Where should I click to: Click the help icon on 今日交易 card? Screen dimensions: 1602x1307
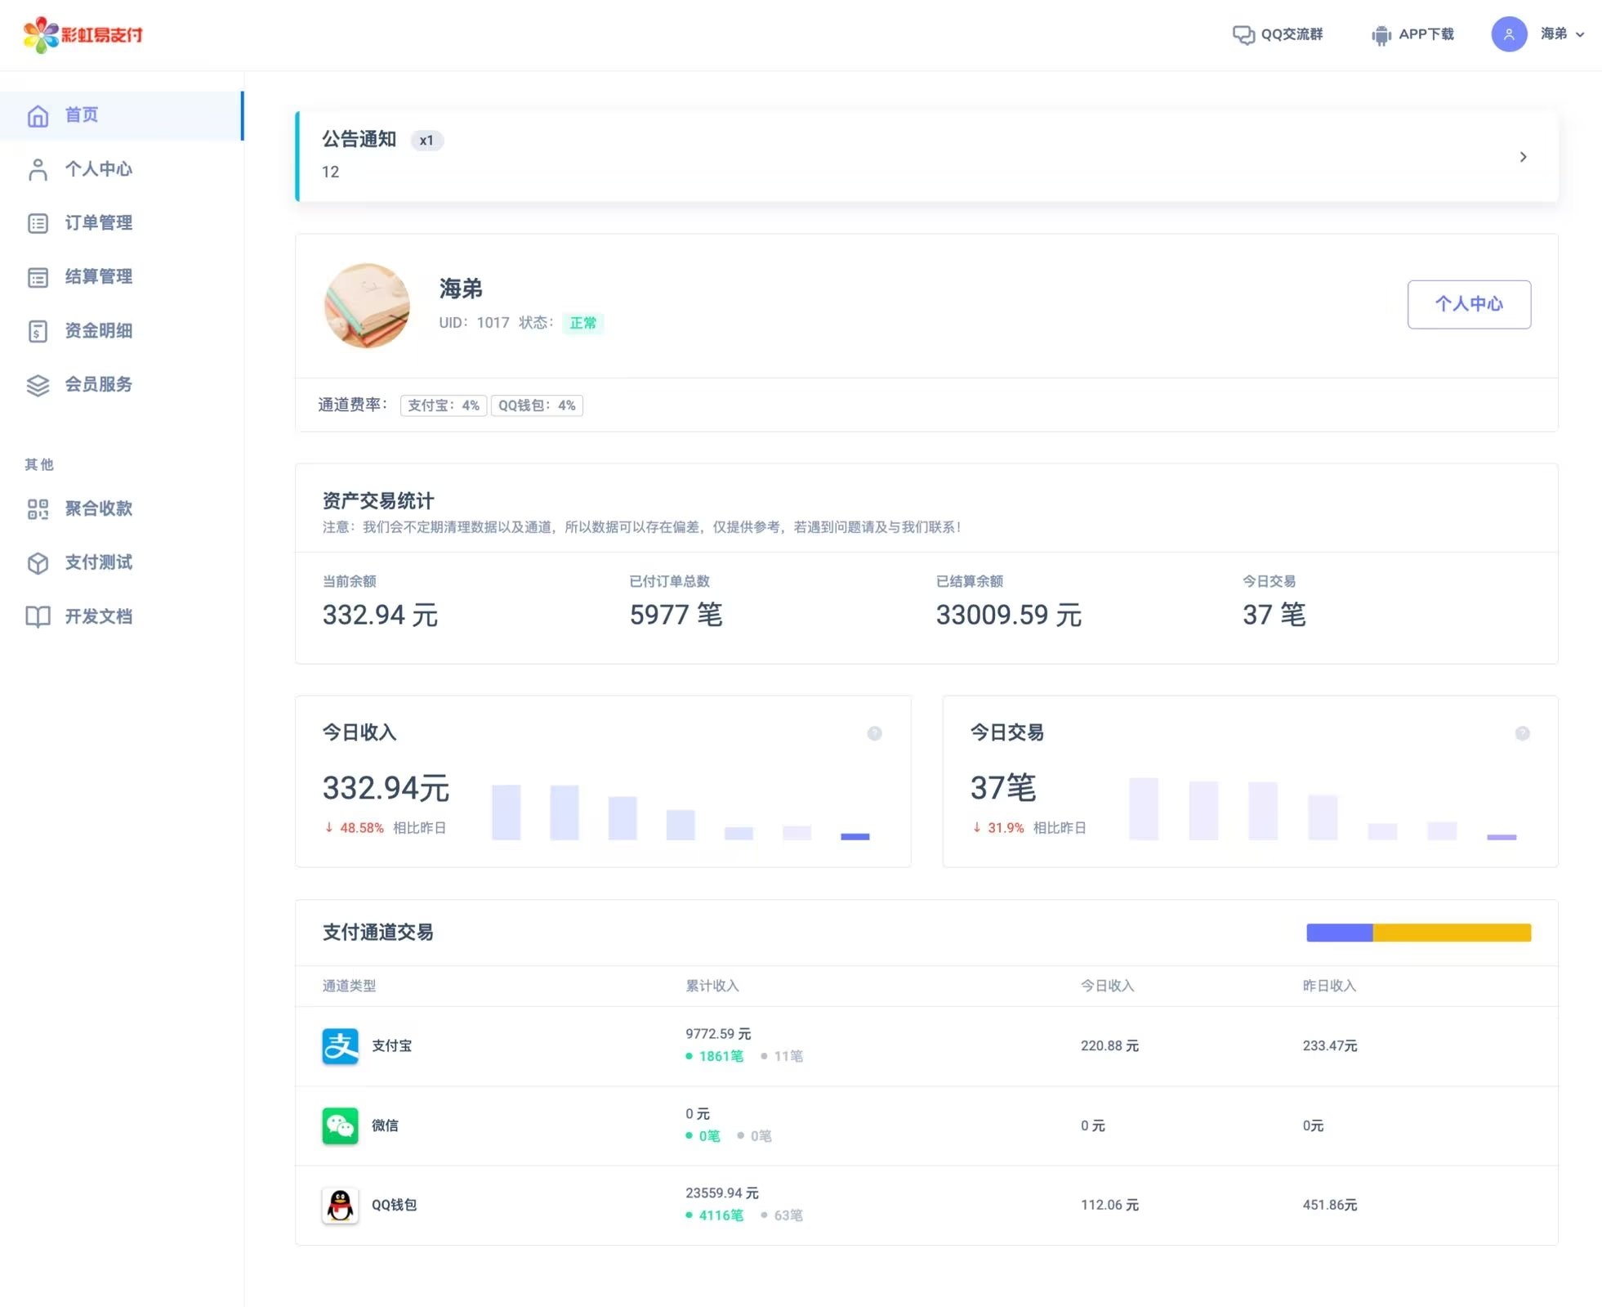coord(1522,733)
